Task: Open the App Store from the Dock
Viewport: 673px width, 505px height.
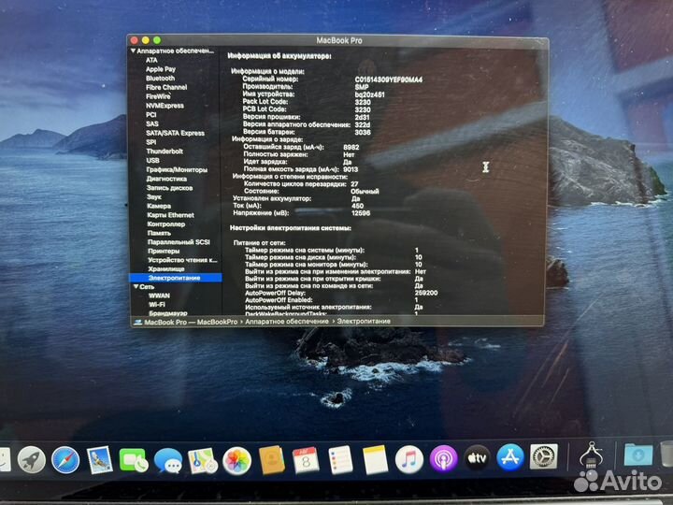Action: click(x=510, y=457)
